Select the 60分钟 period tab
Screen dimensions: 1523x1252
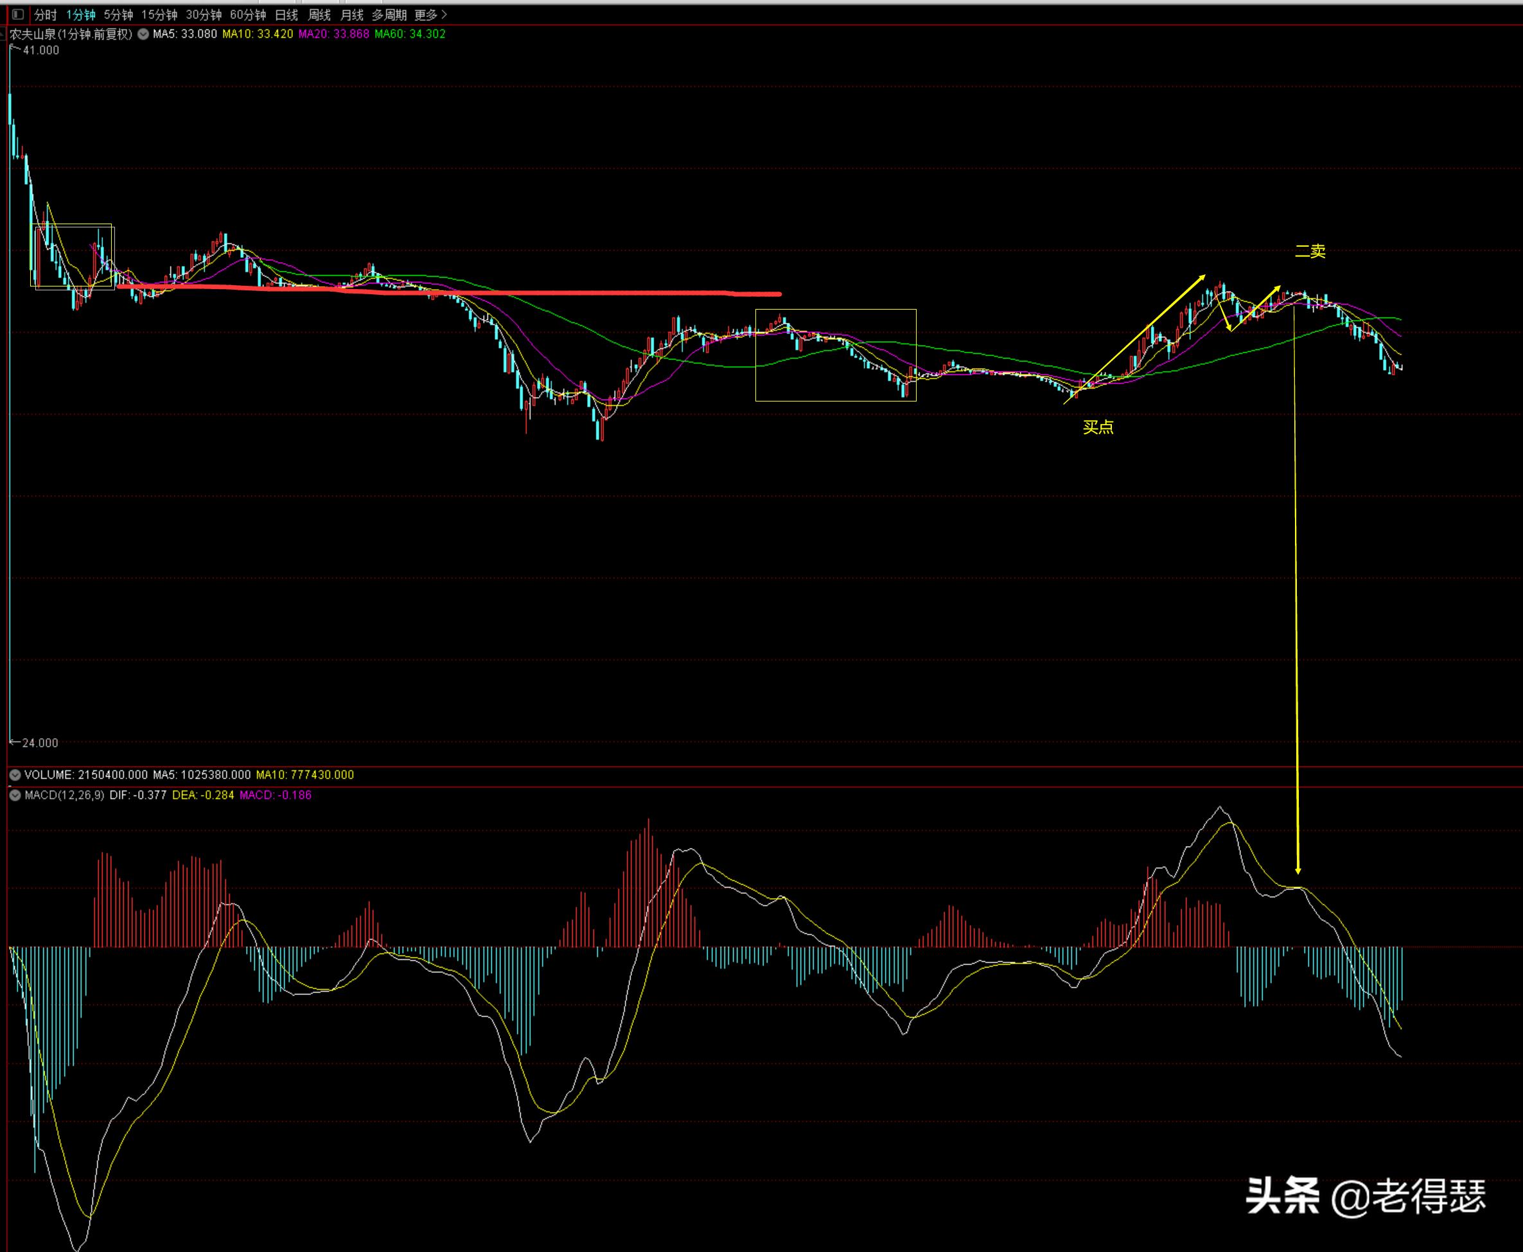click(247, 15)
